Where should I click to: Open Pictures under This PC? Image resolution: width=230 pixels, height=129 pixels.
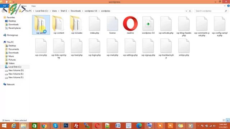pyautogui.click(x=12, y=60)
